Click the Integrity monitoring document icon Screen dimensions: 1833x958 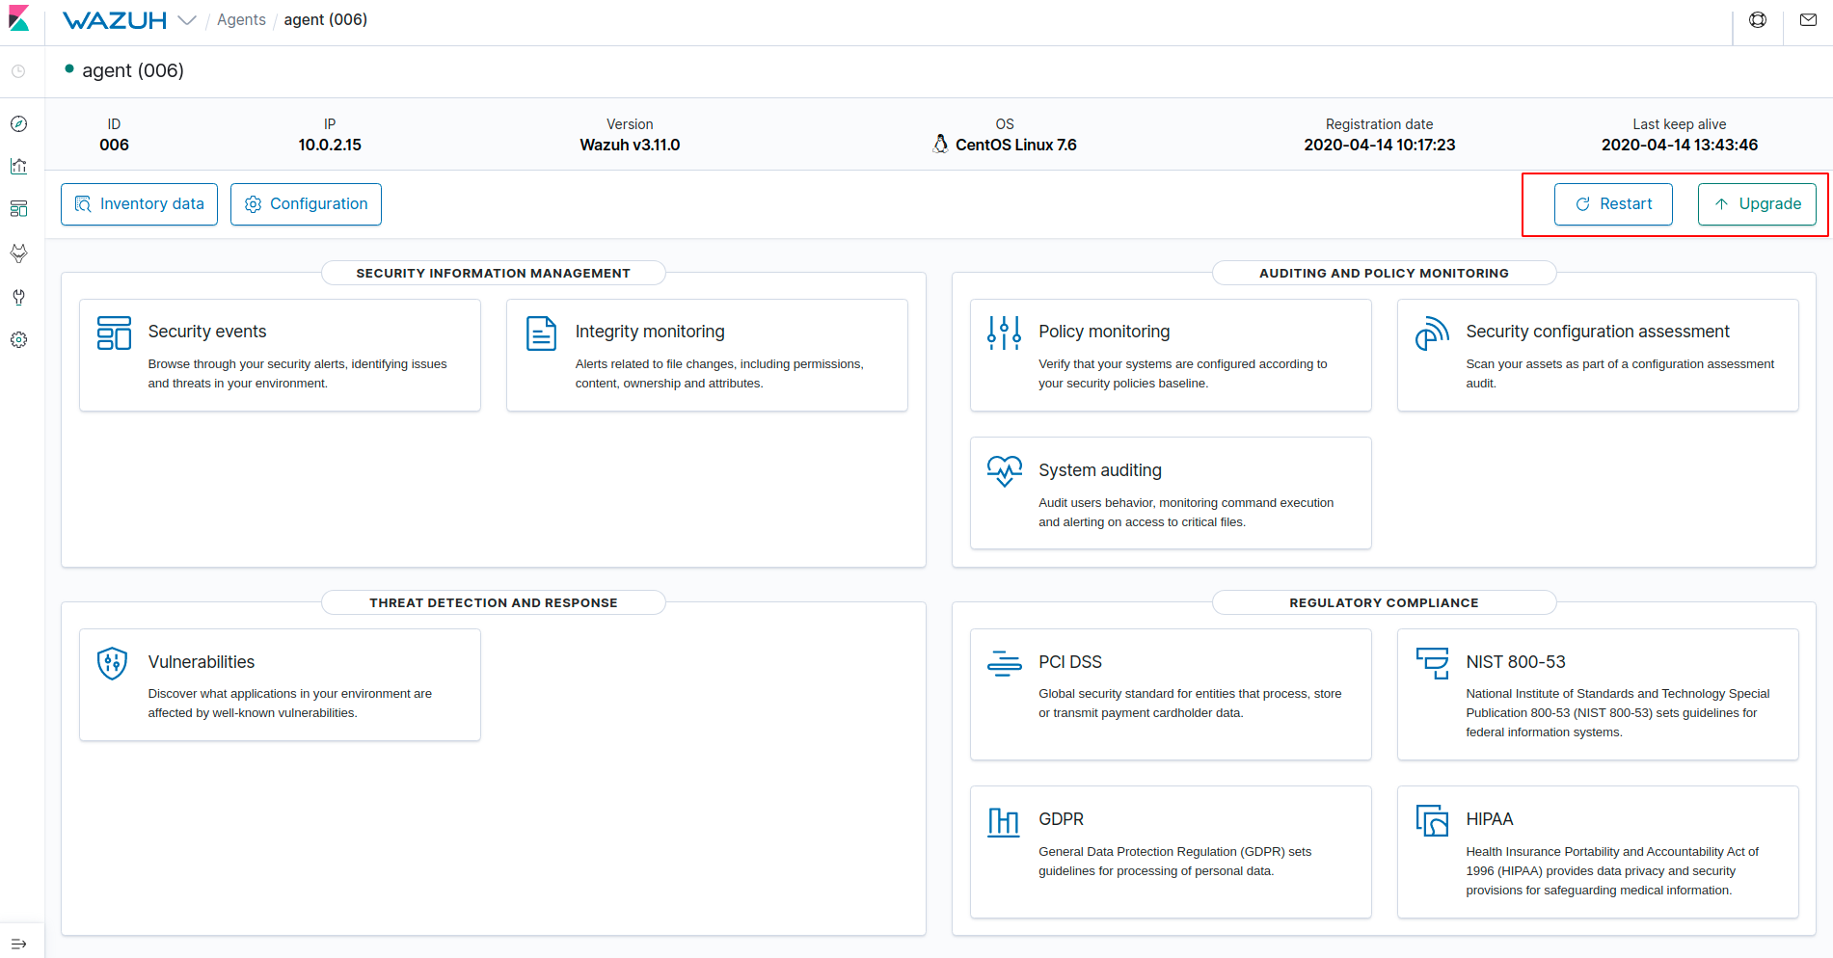(541, 333)
